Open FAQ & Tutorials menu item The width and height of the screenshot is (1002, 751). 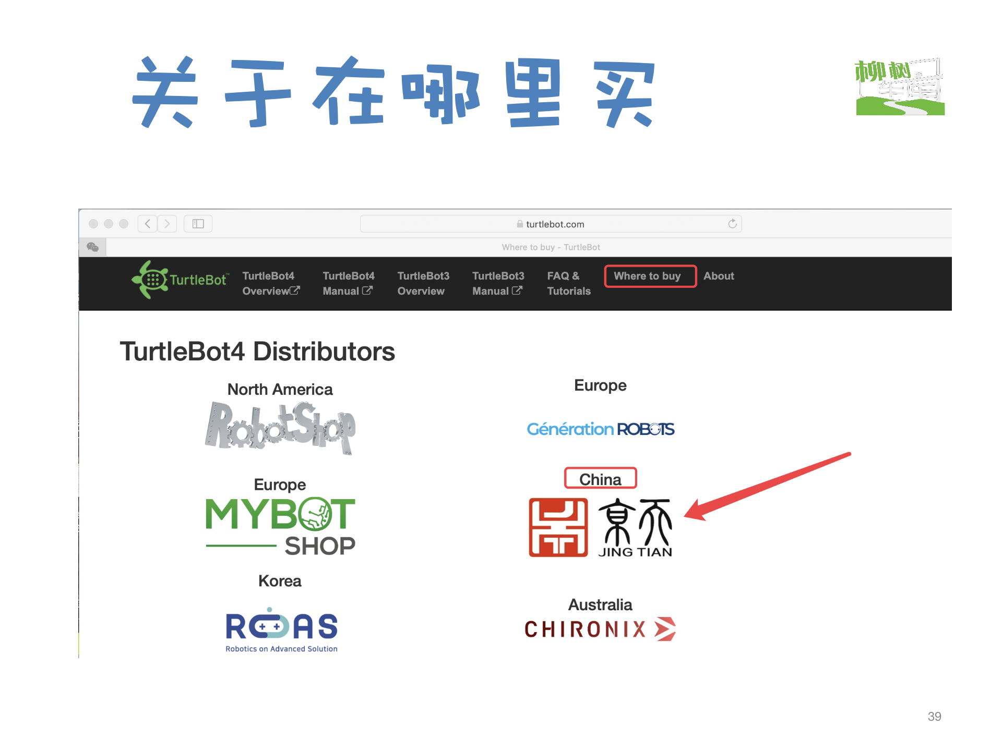[x=569, y=283]
